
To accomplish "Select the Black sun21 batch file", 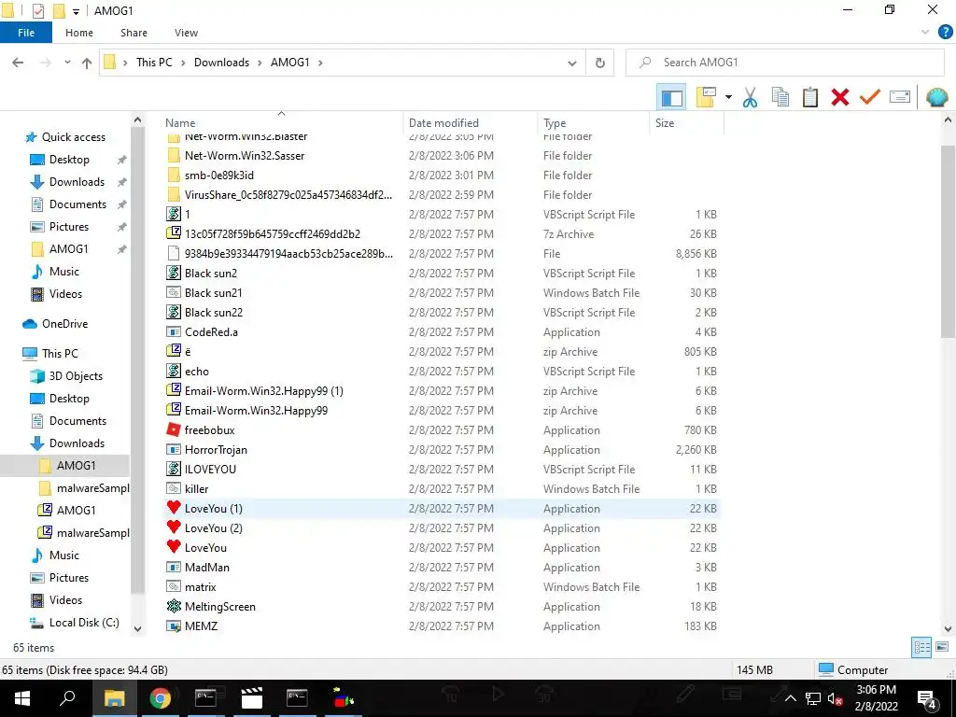I will click(x=442, y=293).
